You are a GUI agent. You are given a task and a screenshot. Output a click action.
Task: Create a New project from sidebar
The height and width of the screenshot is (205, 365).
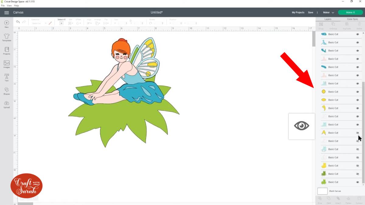6,24
